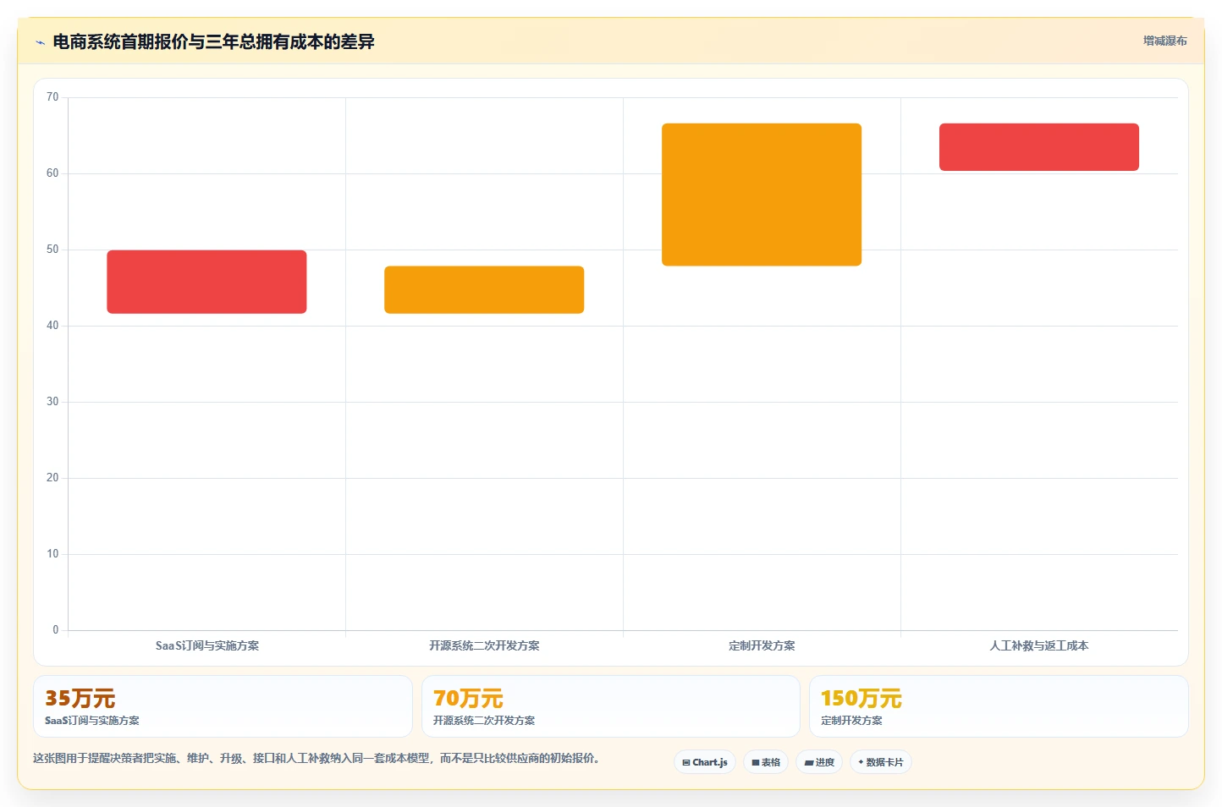Screen dimensions: 1222x807
Task: Click x-axis label SaaS订阅与实施方案
Action: (x=207, y=645)
